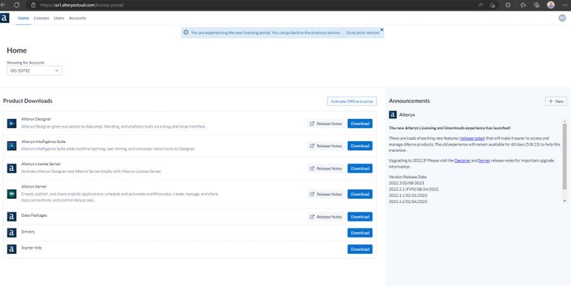Screen dimensions: 571x286
Task: Click the browser Read Aloud icon
Action: pos(481,5)
